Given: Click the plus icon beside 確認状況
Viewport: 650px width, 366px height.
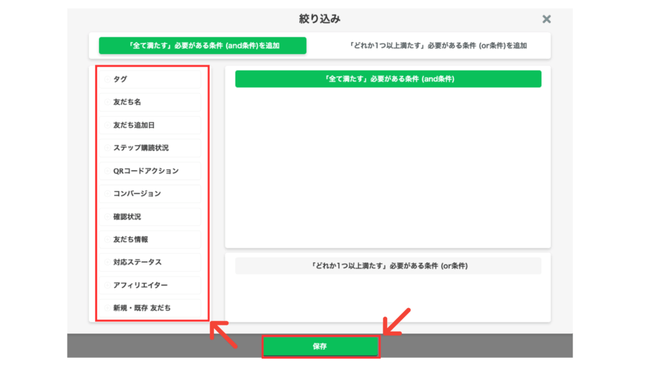Looking at the screenshot, I should point(108,217).
